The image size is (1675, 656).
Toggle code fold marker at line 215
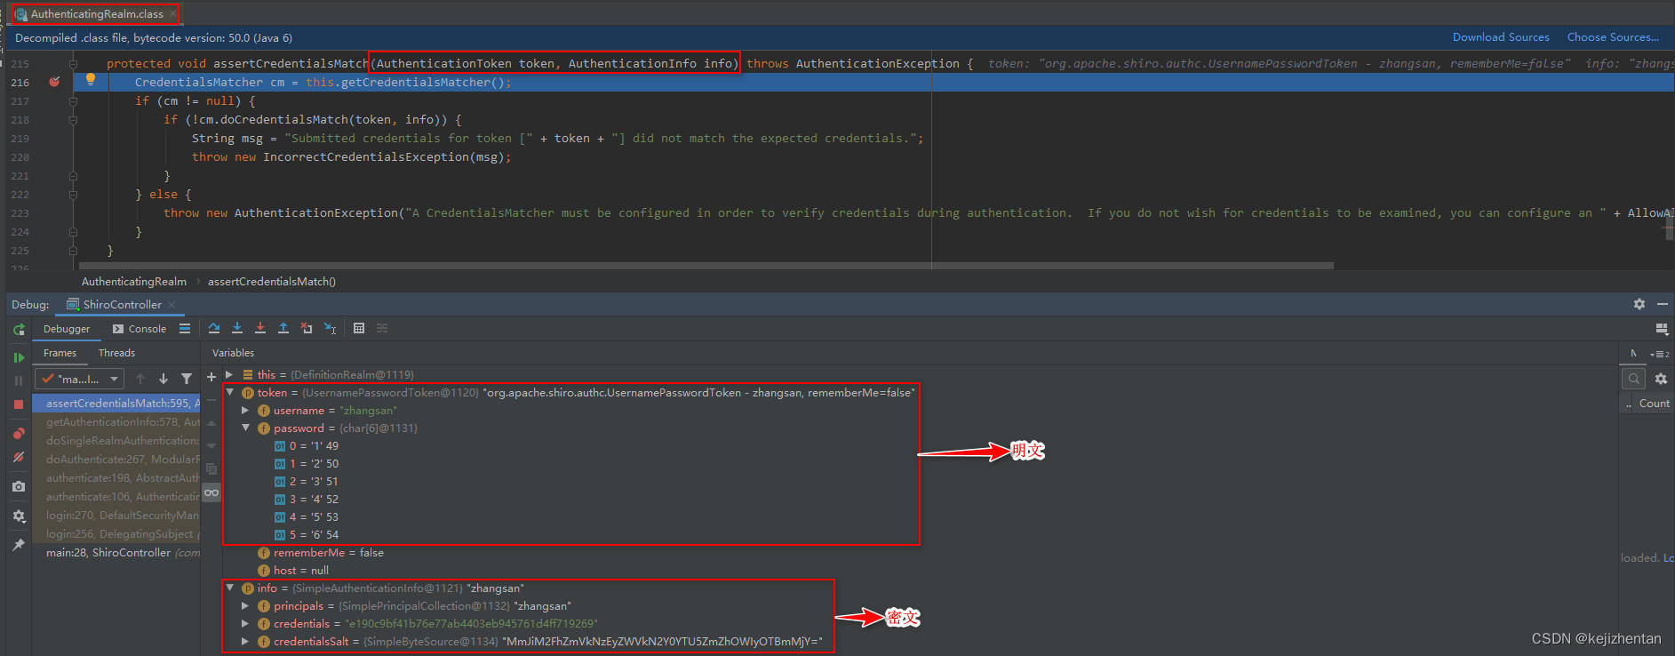coord(73,64)
